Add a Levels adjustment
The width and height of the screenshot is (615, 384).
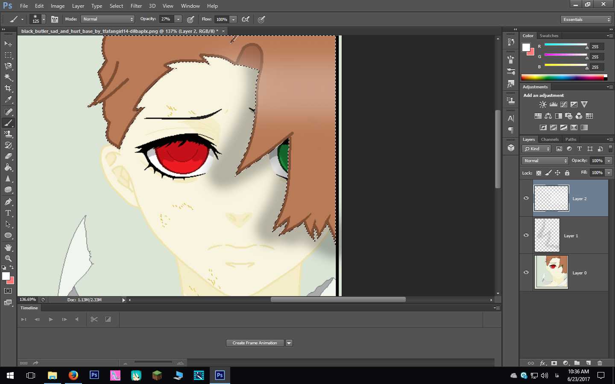[x=553, y=104]
